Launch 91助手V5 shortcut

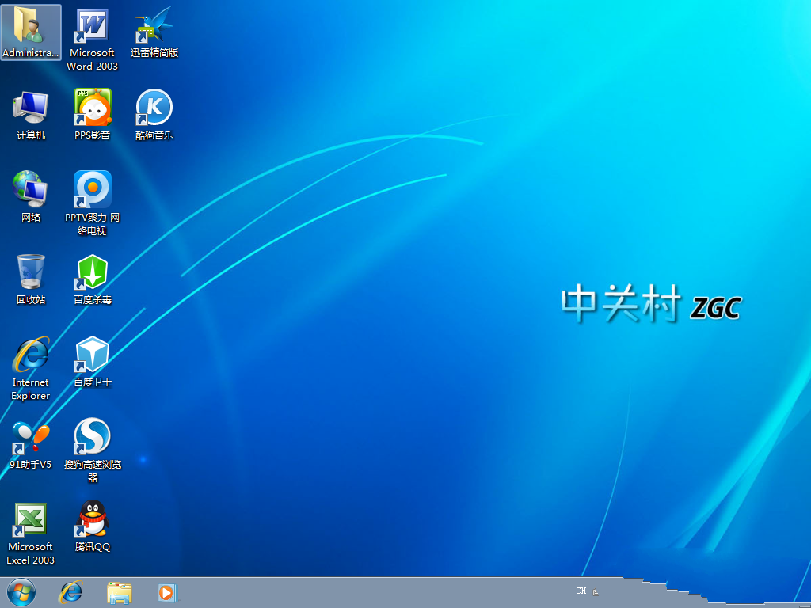pos(31,445)
